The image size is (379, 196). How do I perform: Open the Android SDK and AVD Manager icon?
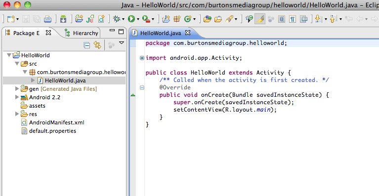point(63,19)
